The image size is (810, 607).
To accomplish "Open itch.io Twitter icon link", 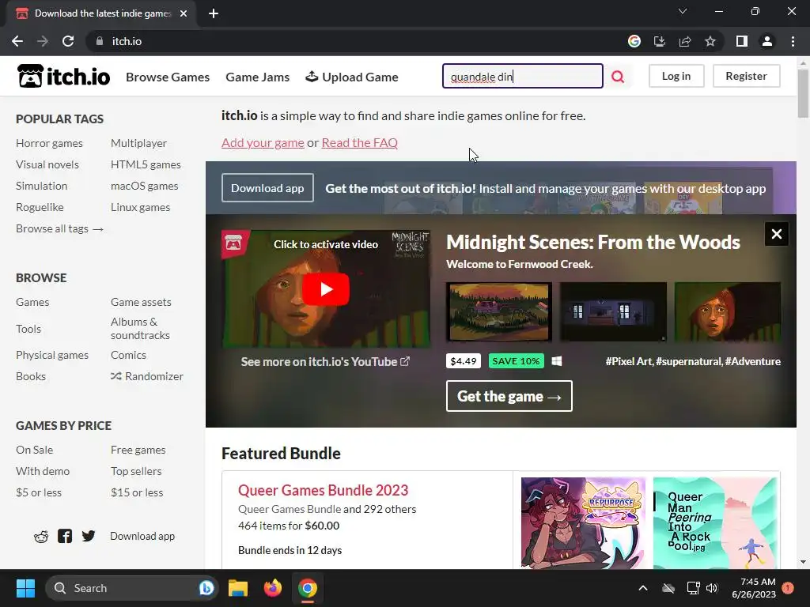I will coord(89,537).
